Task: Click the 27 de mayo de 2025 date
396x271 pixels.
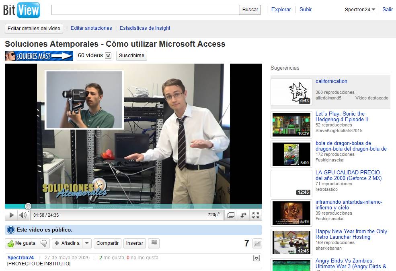Action: [67, 258]
